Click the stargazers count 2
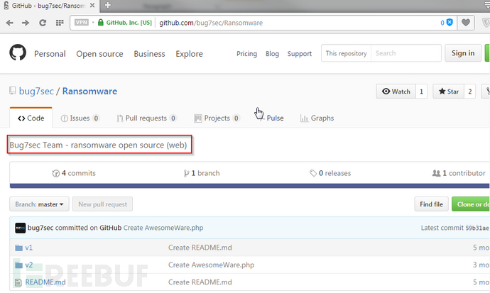 [469, 92]
